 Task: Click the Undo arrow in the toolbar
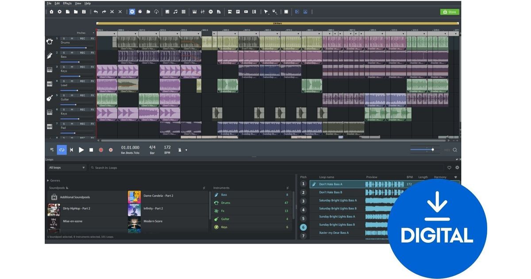tap(96, 12)
